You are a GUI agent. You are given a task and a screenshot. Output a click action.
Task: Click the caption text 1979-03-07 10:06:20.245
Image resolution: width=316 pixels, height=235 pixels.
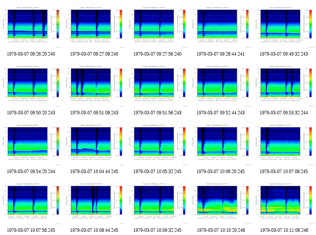click(220, 172)
